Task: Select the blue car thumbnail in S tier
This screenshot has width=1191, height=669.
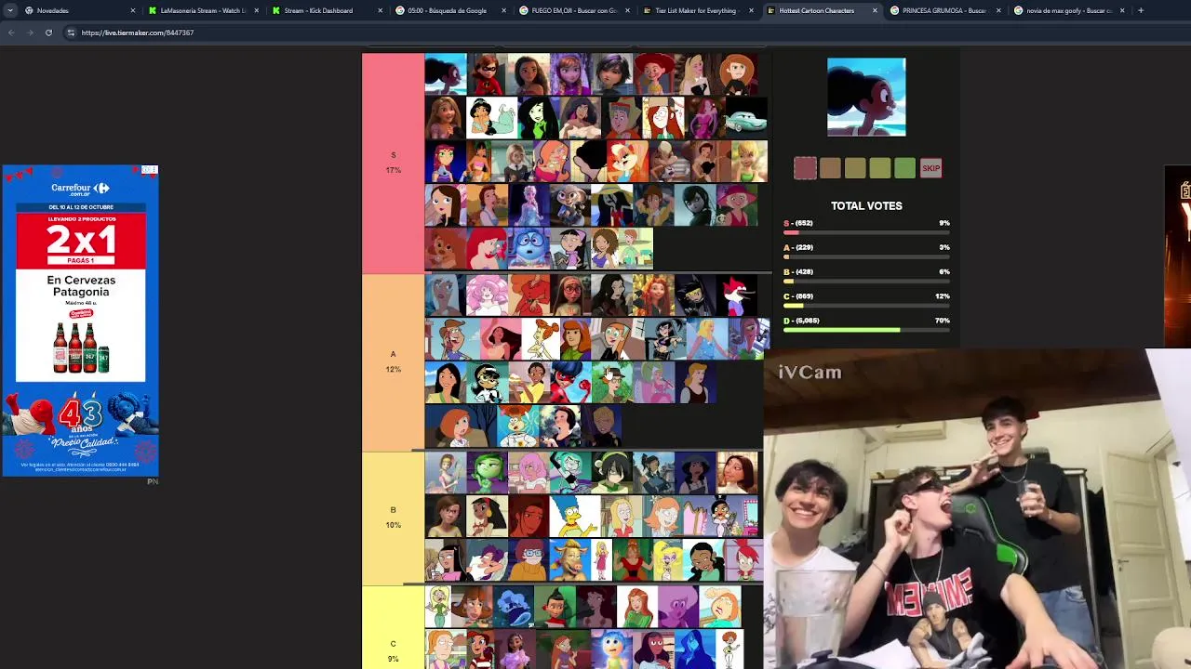Action: pyautogui.click(x=746, y=118)
